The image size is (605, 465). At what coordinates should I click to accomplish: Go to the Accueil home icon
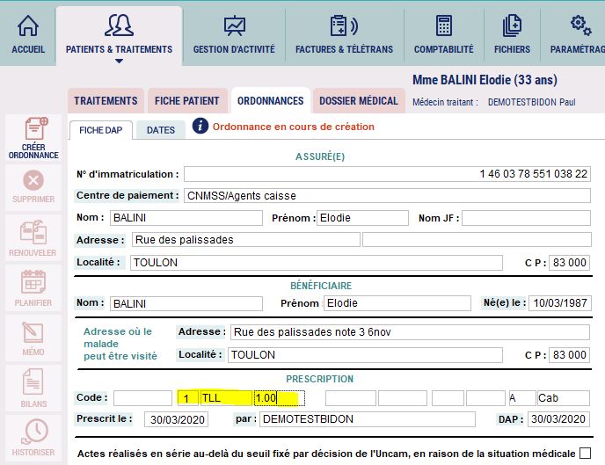[28, 25]
